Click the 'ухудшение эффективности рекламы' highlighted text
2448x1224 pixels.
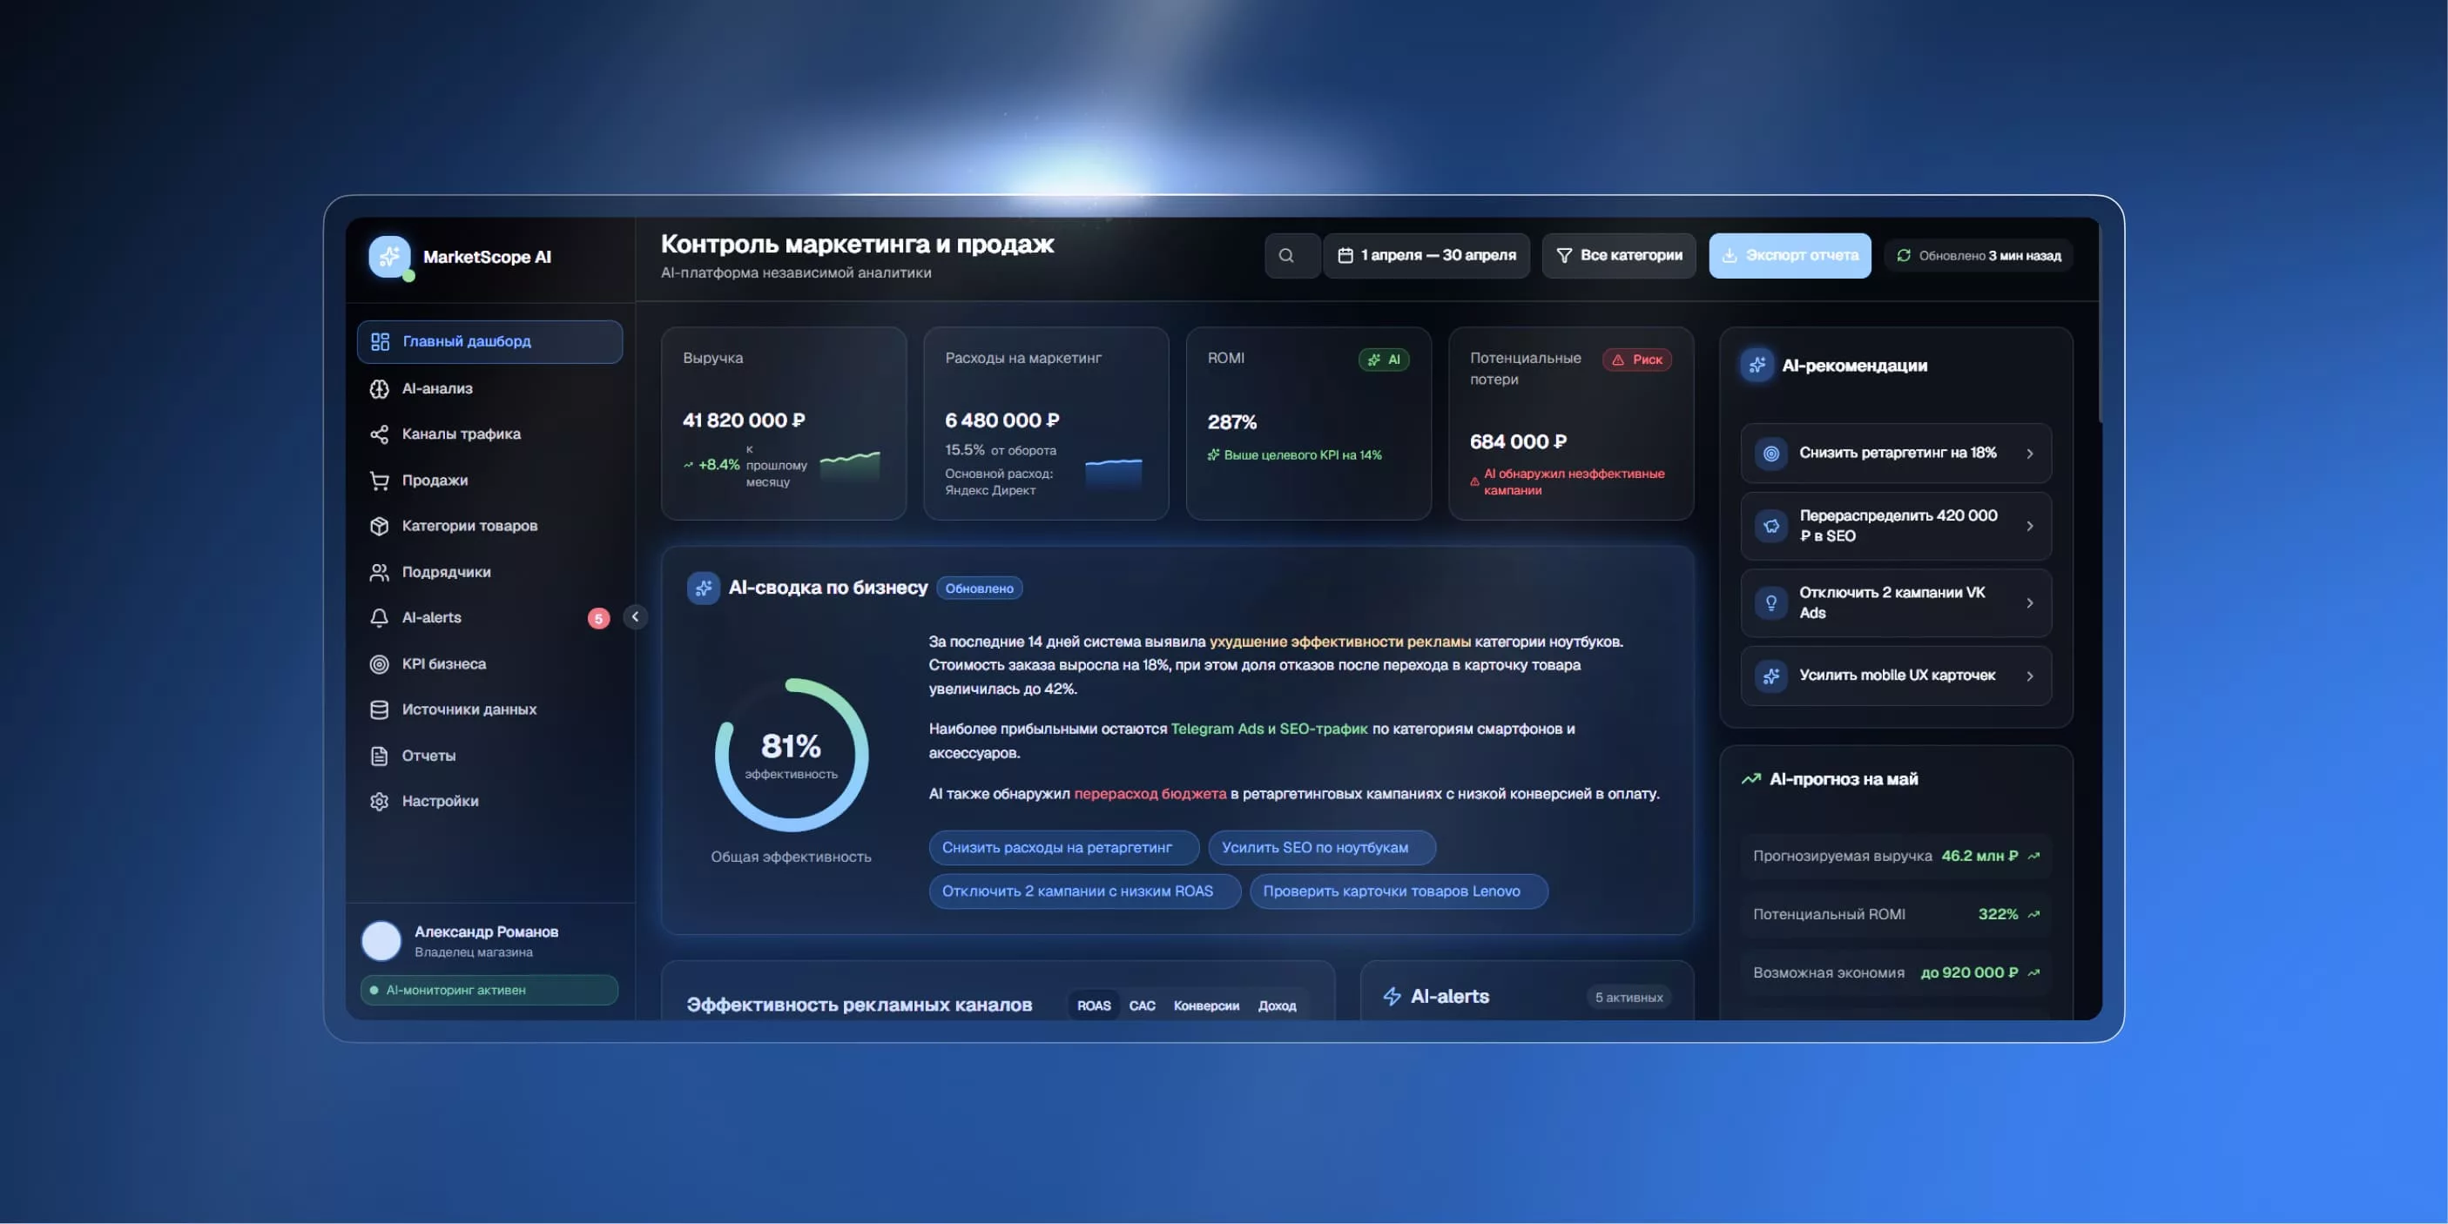(x=1340, y=642)
